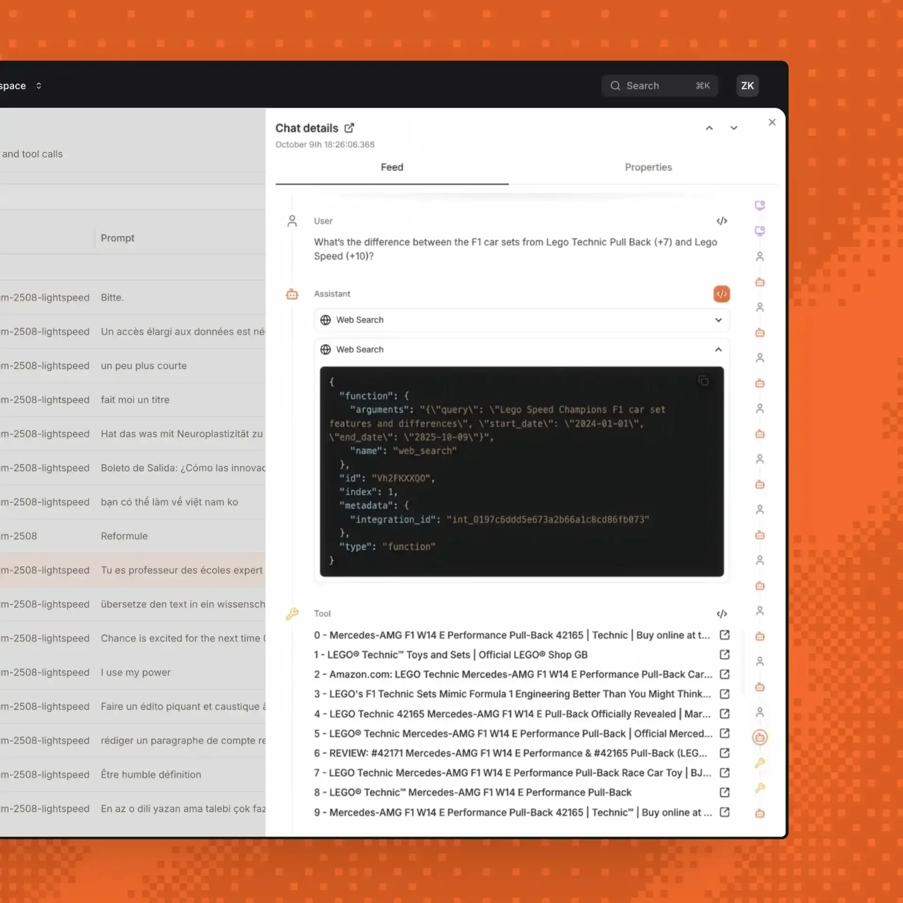Switch to the Properties tab

tap(648, 167)
